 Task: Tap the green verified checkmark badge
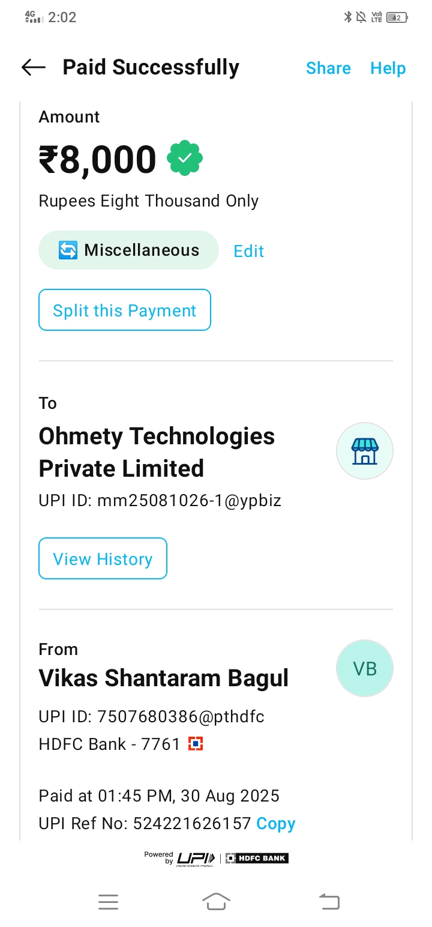pos(185,159)
